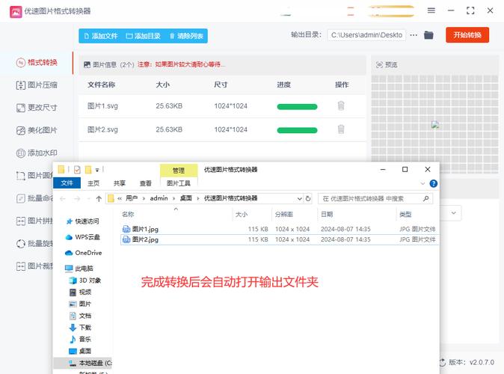Screen dimensions: 504x374
Task: Open the 共享 ribbon tab in Explorer
Action: click(x=119, y=183)
